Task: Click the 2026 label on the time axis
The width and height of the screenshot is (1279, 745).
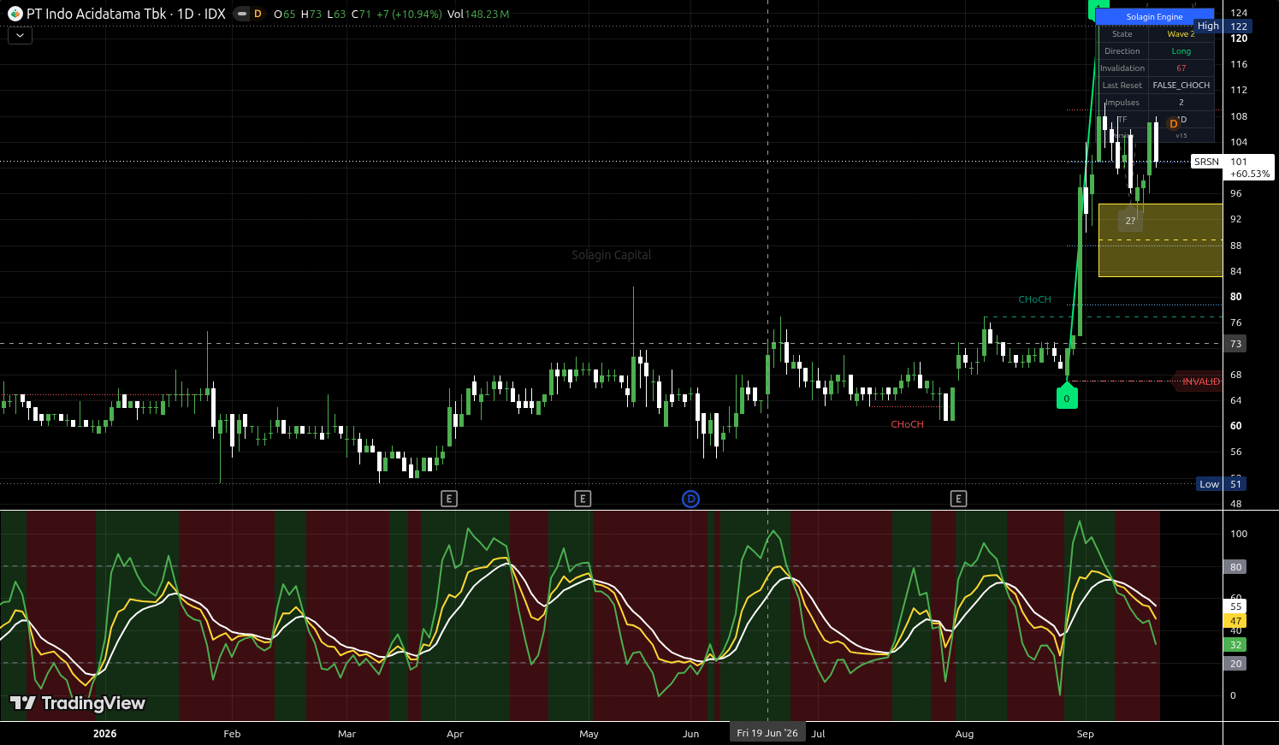Action: pyautogui.click(x=104, y=734)
